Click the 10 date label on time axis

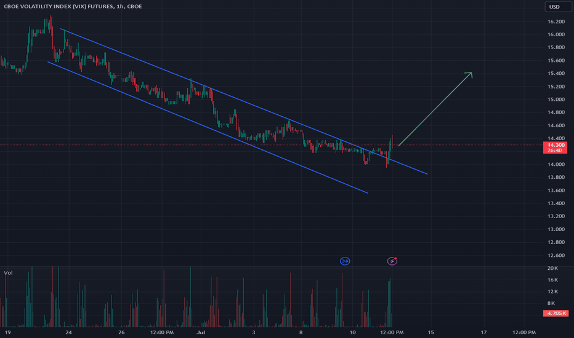click(x=352, y=332)
